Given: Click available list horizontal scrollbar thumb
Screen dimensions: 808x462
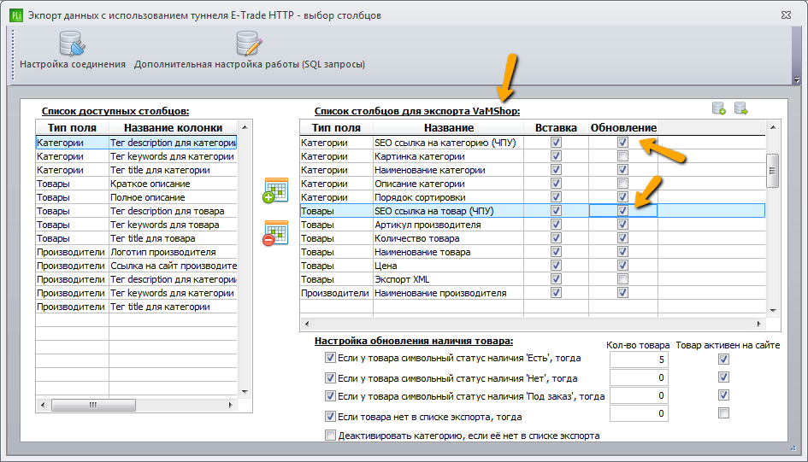Looking at the screenshot, I should [x=93, y=405].
